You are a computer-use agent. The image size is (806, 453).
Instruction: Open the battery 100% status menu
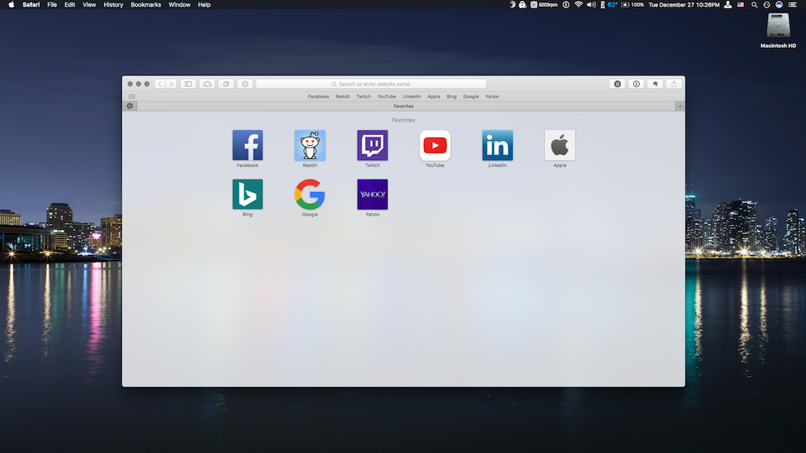pyautogui.click(x=633, y=5)
